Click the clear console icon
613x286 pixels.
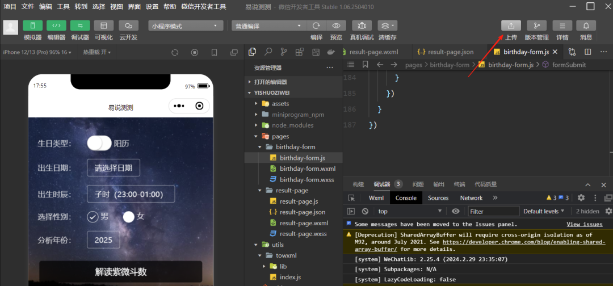(x=365, y=211)
